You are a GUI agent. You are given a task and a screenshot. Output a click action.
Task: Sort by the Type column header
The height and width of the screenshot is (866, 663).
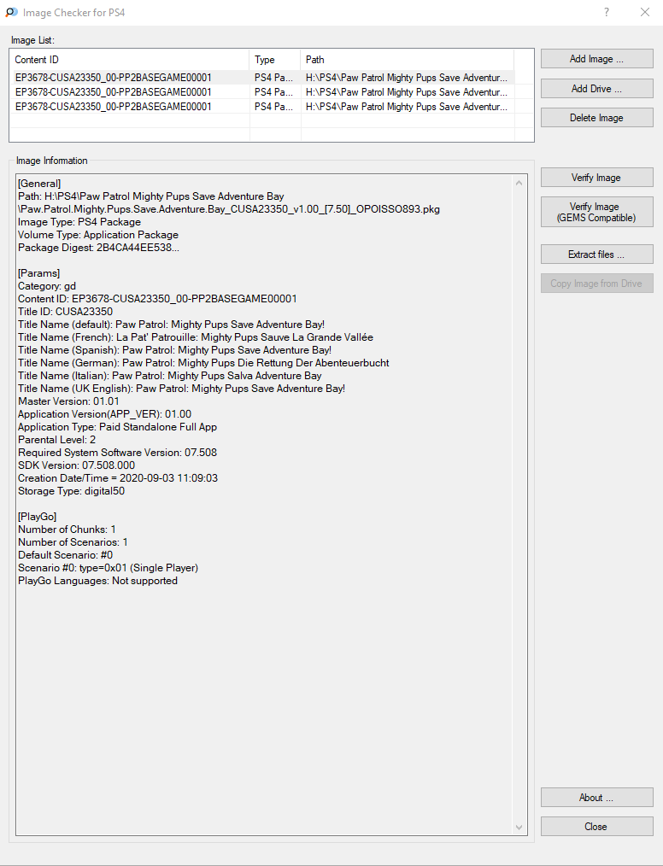coord(274,60)
